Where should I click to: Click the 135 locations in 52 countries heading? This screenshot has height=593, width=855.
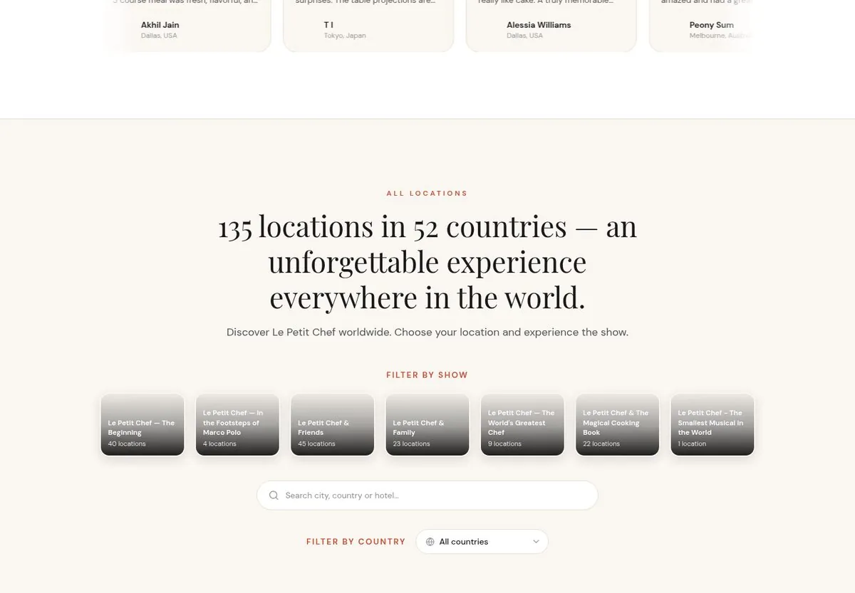(427, 262)
